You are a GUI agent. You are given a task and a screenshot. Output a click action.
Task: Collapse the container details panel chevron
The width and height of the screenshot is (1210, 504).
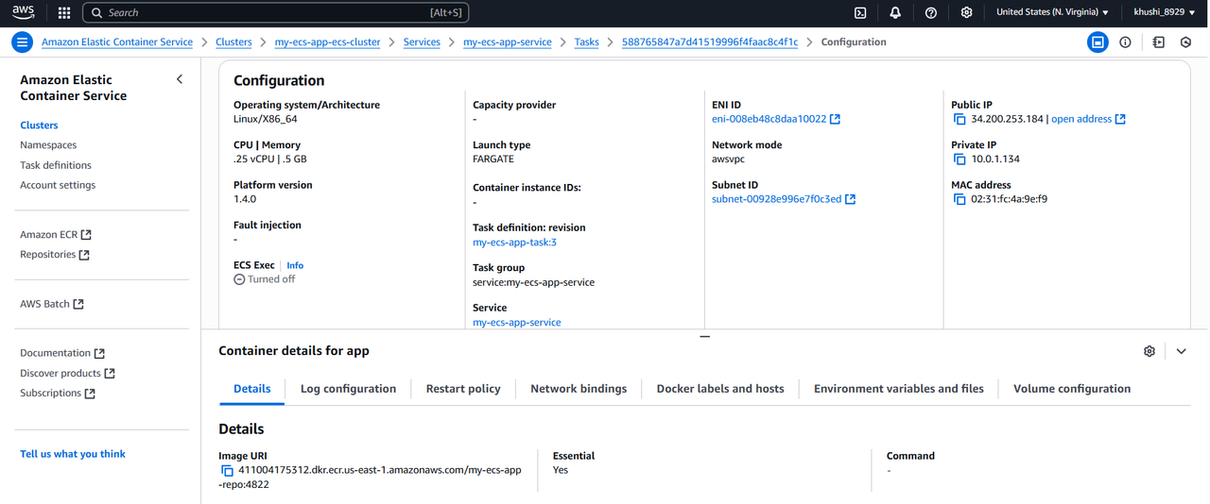coord(1182,351)
